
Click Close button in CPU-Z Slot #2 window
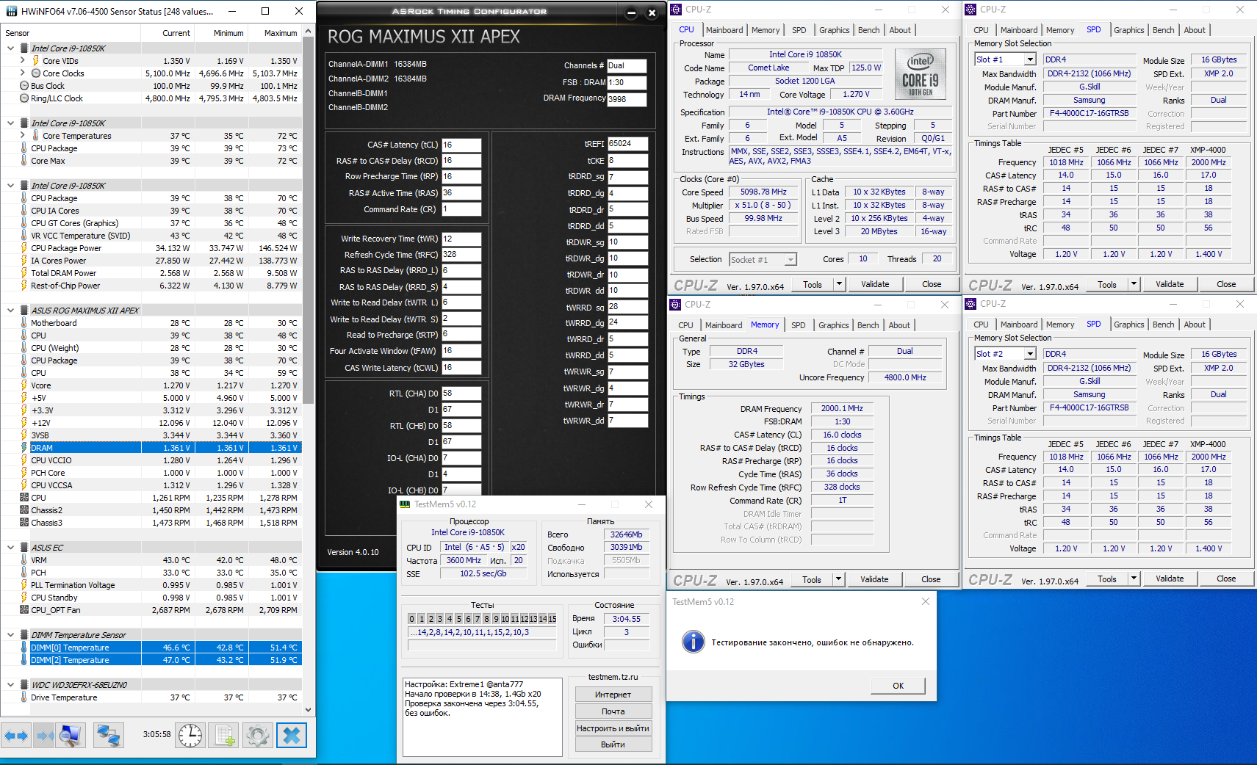point(1226,579)
